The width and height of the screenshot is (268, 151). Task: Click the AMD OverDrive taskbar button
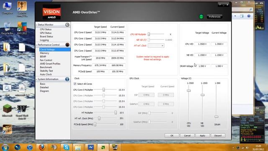point(103,147)
